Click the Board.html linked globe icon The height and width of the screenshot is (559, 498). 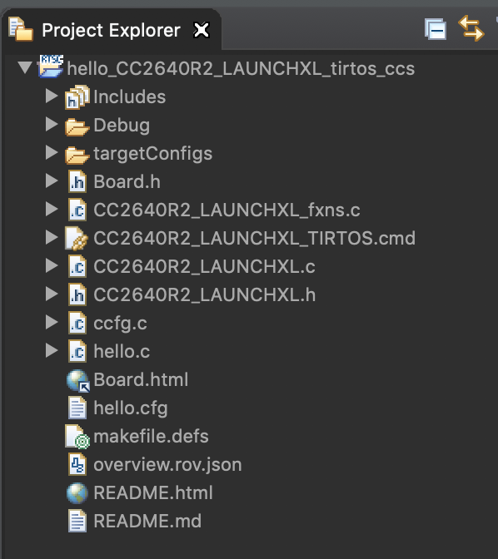click(77, 381)
